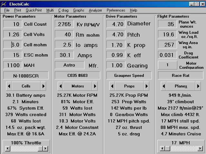Open the Analyzer menu

[95, 10]
